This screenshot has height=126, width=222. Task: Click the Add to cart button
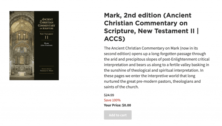pyautogui.click(x=118, y=115)
